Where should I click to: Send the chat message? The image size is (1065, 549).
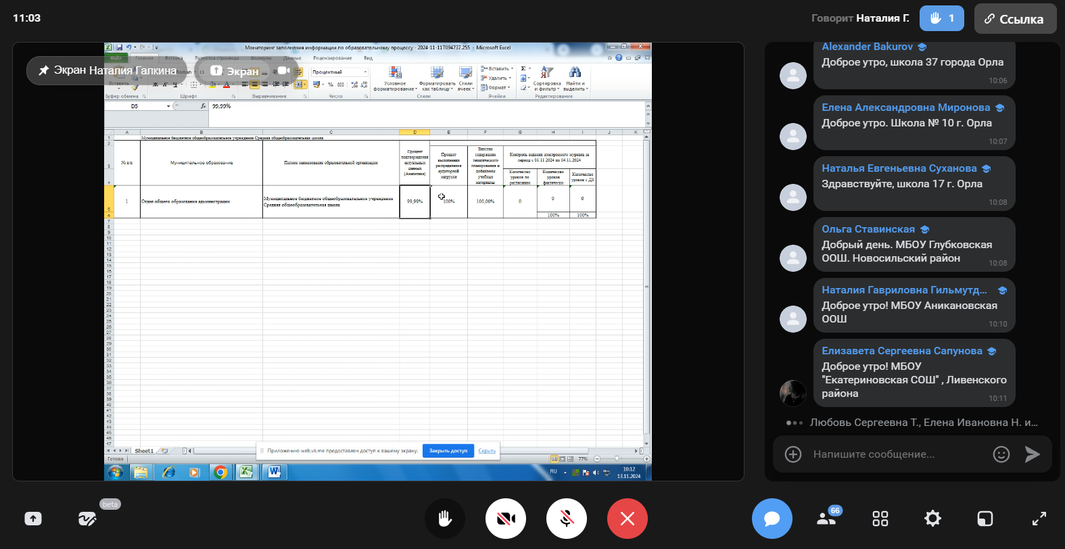(1032, 454)
